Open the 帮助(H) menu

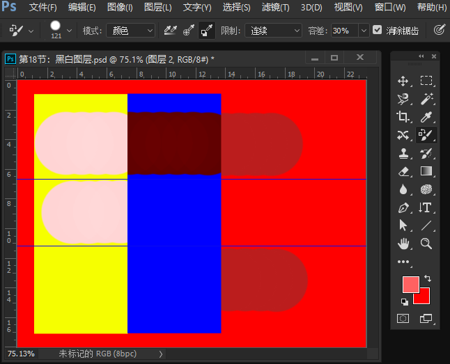point(432,7)
